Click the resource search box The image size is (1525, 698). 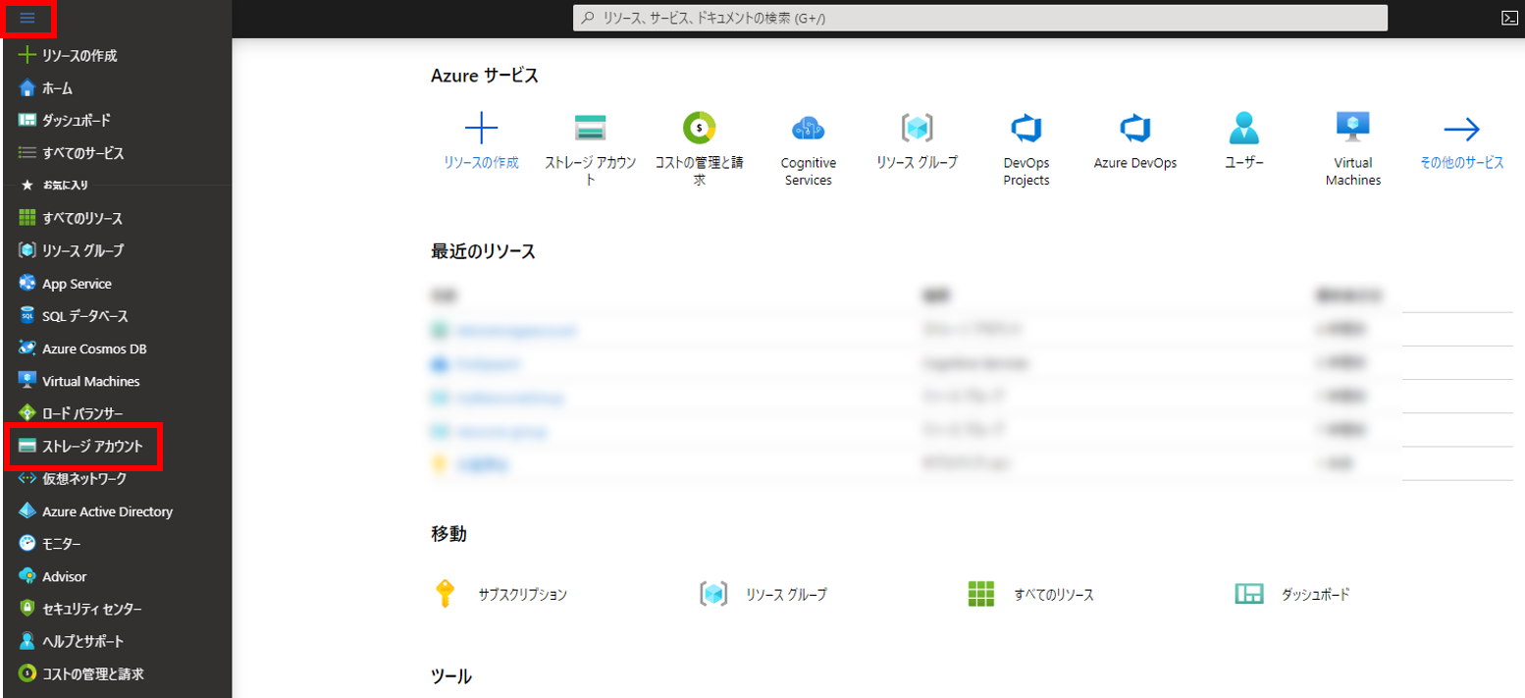tap(979, 18)
